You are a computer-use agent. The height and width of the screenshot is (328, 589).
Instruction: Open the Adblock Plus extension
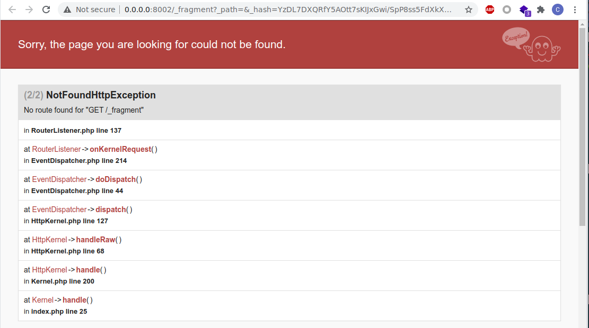[x=490, y=10]
